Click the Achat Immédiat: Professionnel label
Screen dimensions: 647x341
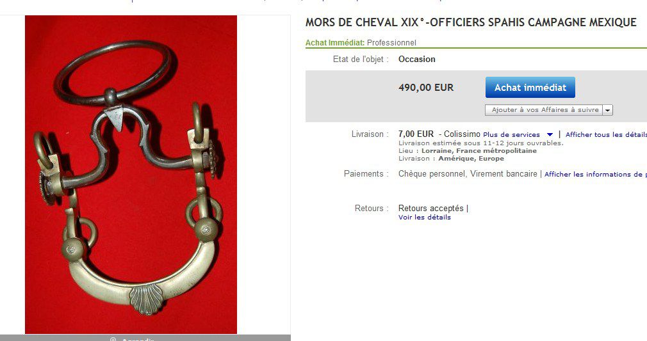pyautogui.click(x=361, y=42)
